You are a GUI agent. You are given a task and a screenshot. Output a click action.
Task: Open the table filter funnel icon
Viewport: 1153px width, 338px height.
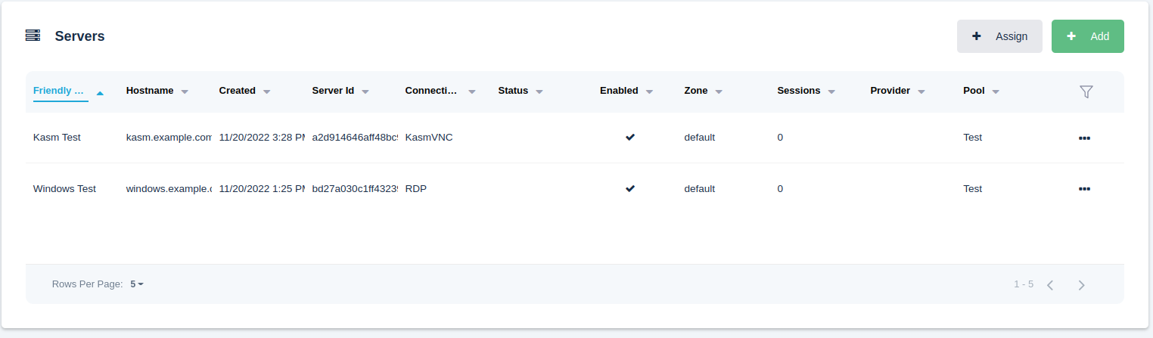tap(1086, 91)
